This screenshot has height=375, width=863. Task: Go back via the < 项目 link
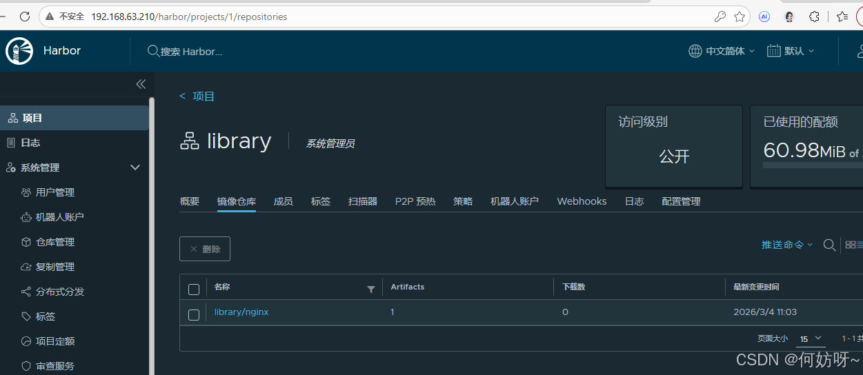pos(197,97)
